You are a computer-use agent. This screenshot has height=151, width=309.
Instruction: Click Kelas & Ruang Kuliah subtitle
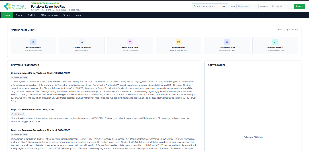[178, 51]
